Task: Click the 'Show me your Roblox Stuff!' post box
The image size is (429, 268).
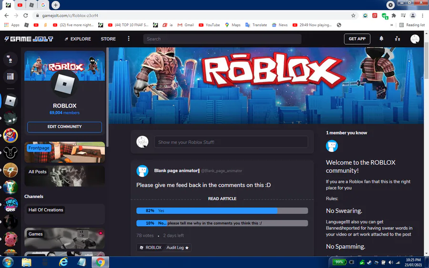Action: (x=231, y=142)
